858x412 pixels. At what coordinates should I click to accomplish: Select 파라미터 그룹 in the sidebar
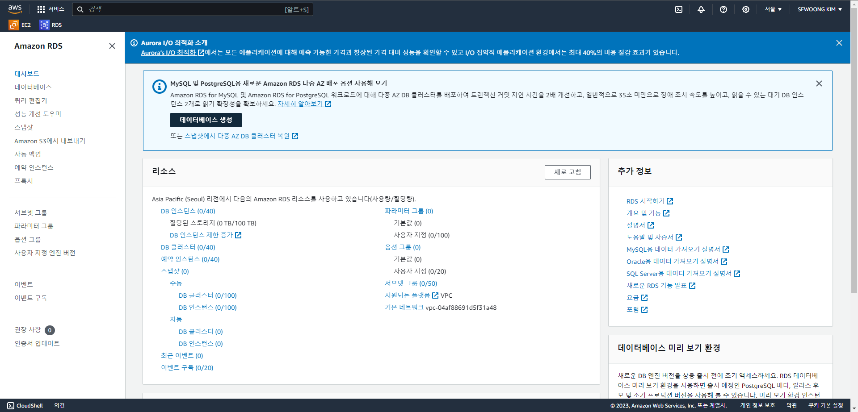coord(34,226)
